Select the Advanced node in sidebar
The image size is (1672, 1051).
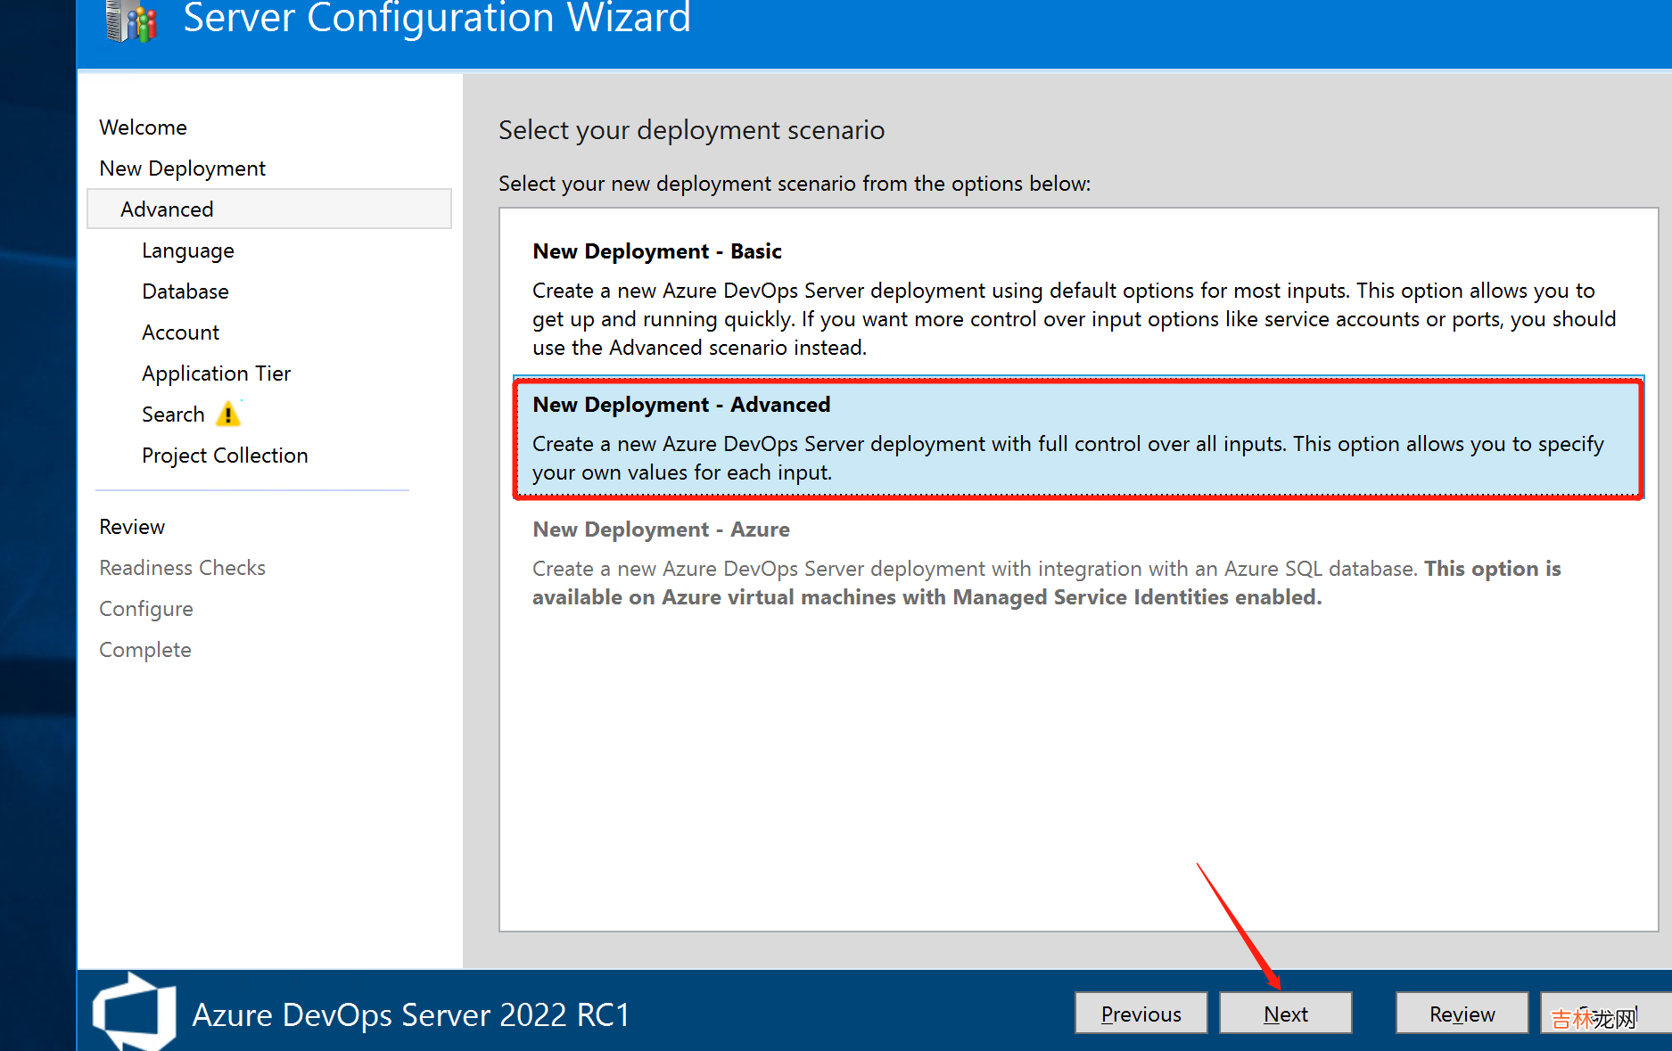pyautogui.click(x=167, y=209)
